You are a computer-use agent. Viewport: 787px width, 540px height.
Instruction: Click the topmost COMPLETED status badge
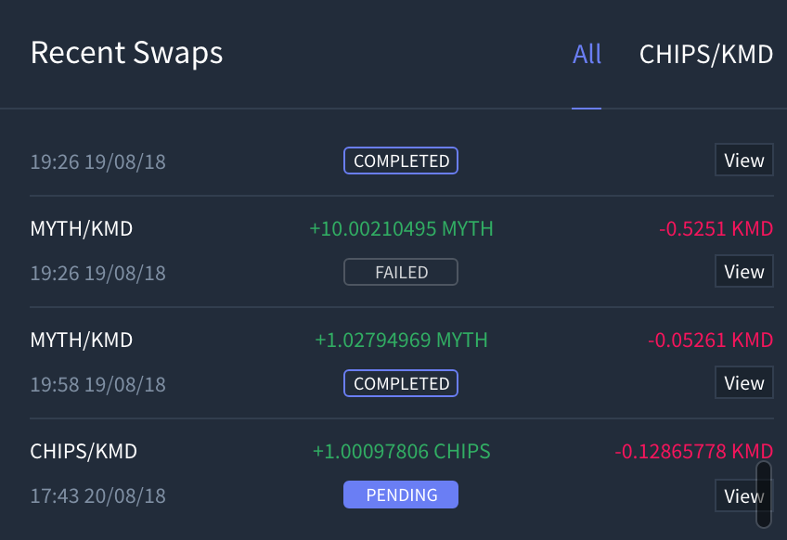pyautogui.click(x=400, y=160)
